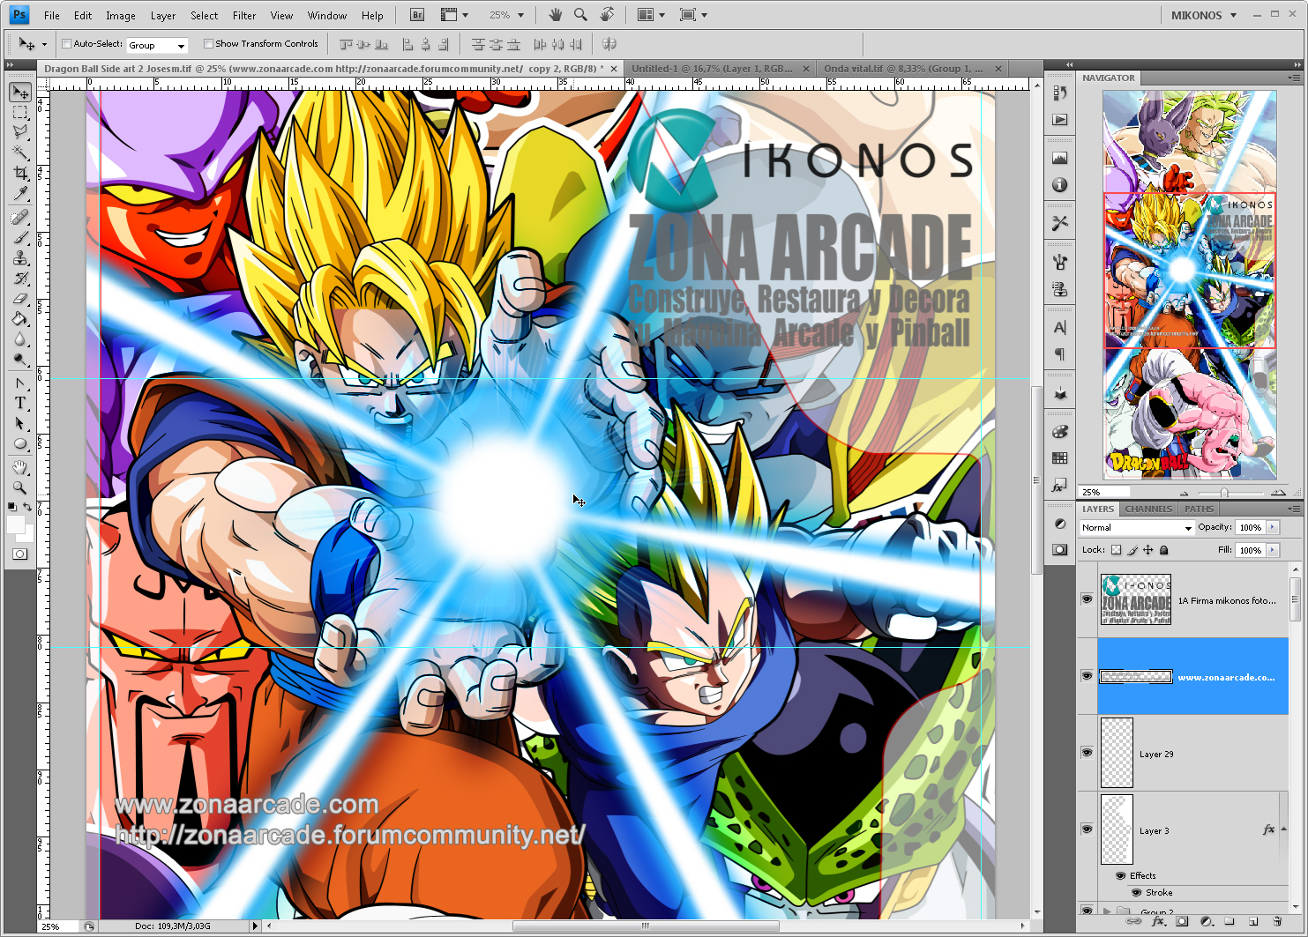Viewport: 1308px width, 937px height.
Task: Select the Rectangular Marquee tool
Action: [x=20, y=113]
